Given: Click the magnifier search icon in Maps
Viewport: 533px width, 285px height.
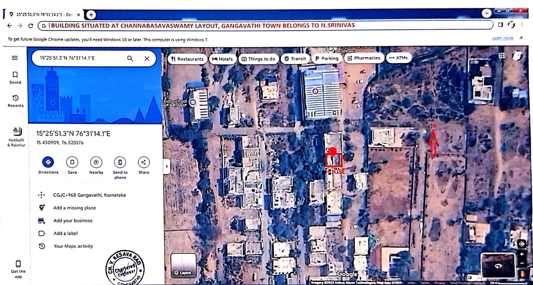Looking at the screenshot, I should coord(130,58).
